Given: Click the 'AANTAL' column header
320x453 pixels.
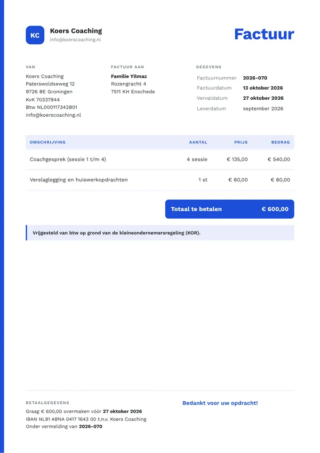Looking at the screenshot, I should click(198, 142).
